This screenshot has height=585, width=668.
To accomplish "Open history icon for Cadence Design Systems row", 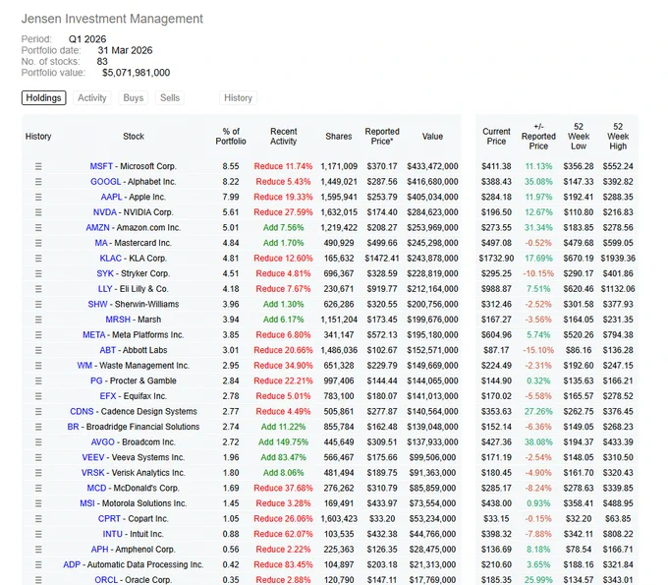I will pyautogui.click(x=38, y=411).
